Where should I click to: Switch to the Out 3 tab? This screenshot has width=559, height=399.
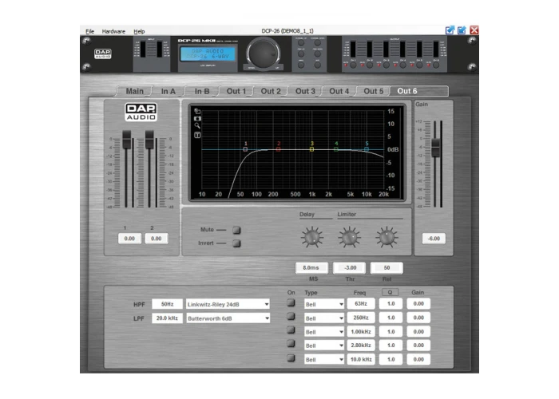pos(305,91)
